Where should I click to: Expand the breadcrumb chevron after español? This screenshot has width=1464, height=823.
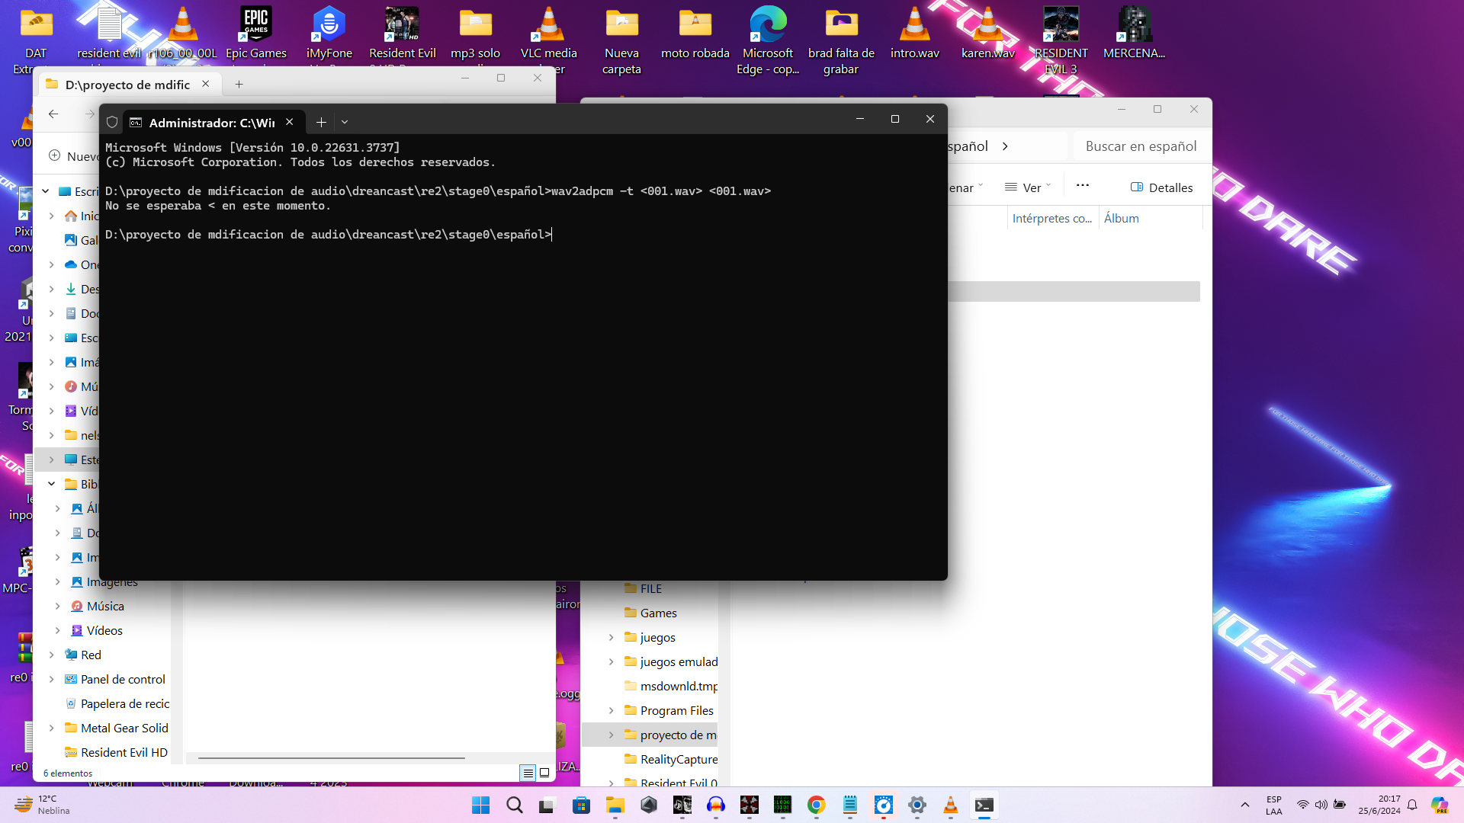(x=1005, y=146)
